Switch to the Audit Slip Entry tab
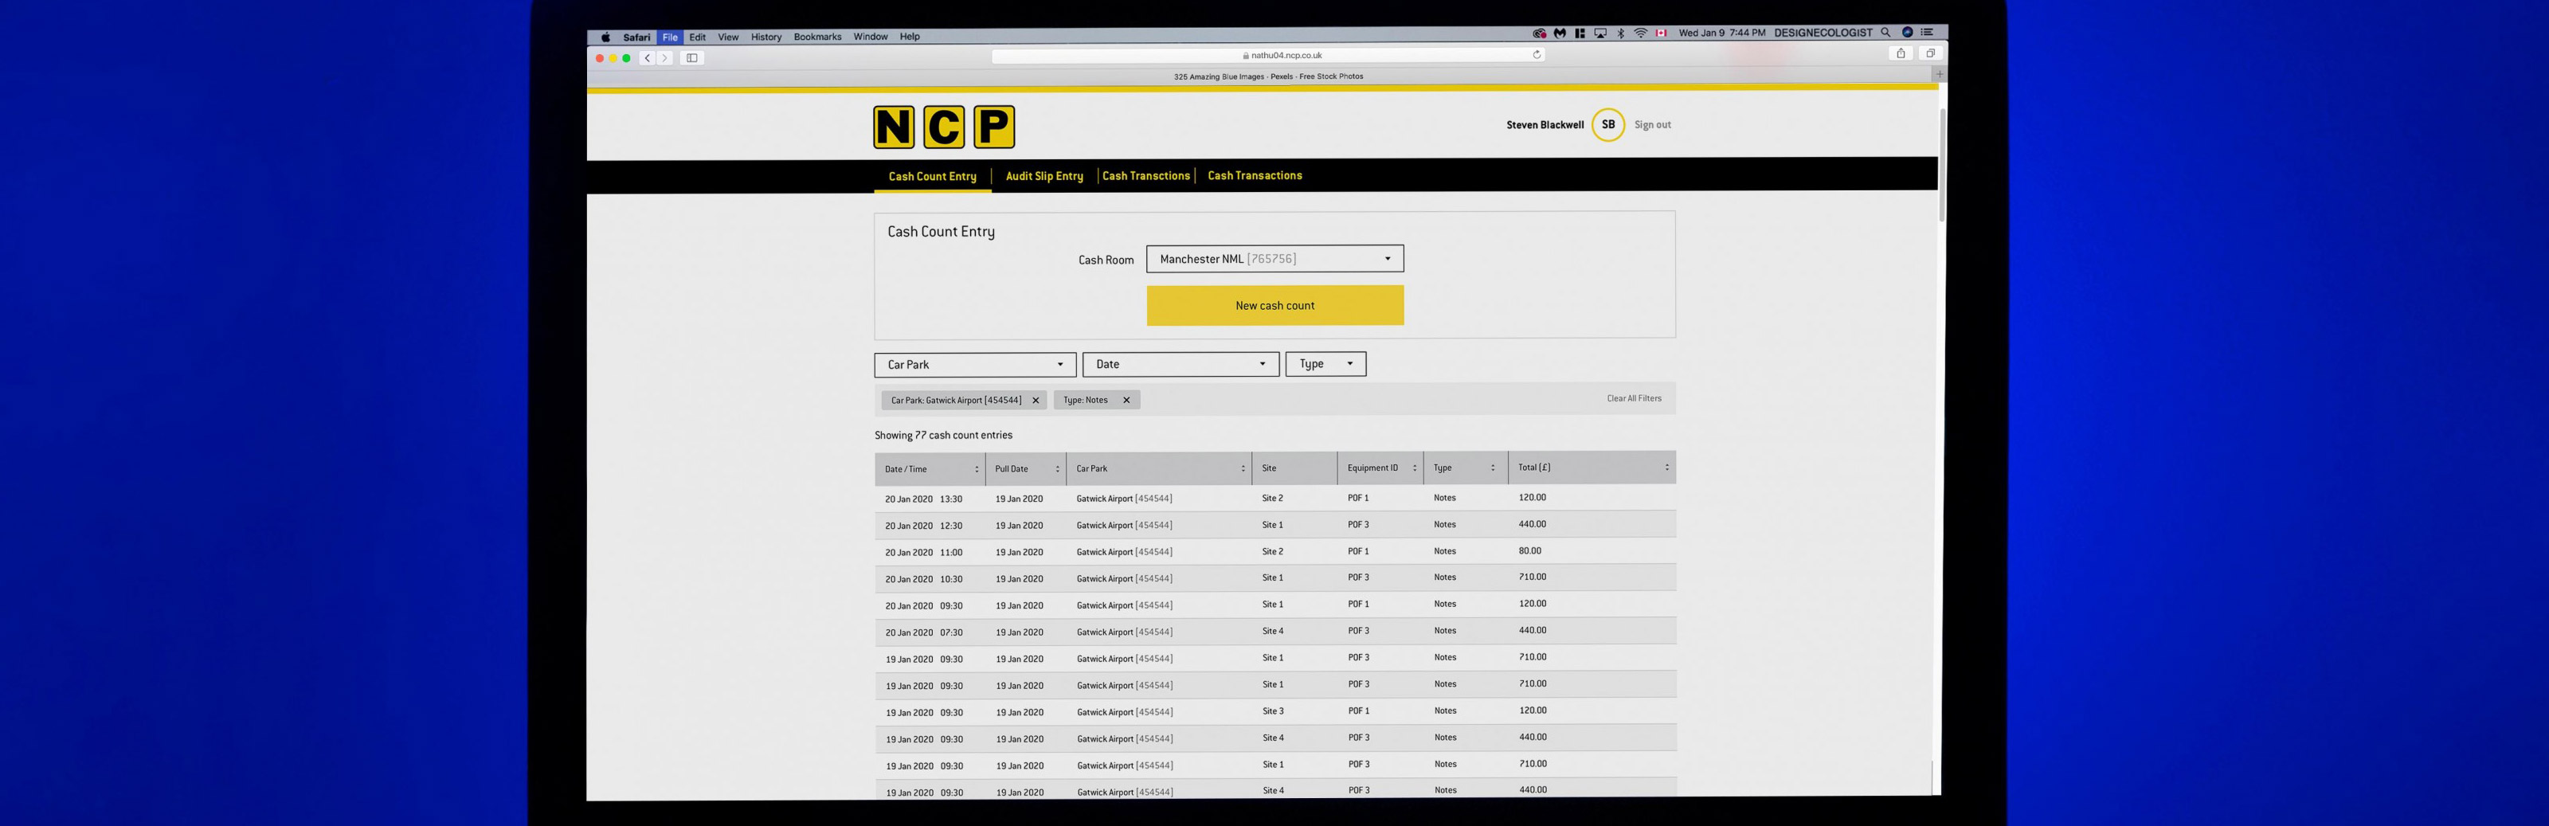2549x826 pixels. (1044, 176)
